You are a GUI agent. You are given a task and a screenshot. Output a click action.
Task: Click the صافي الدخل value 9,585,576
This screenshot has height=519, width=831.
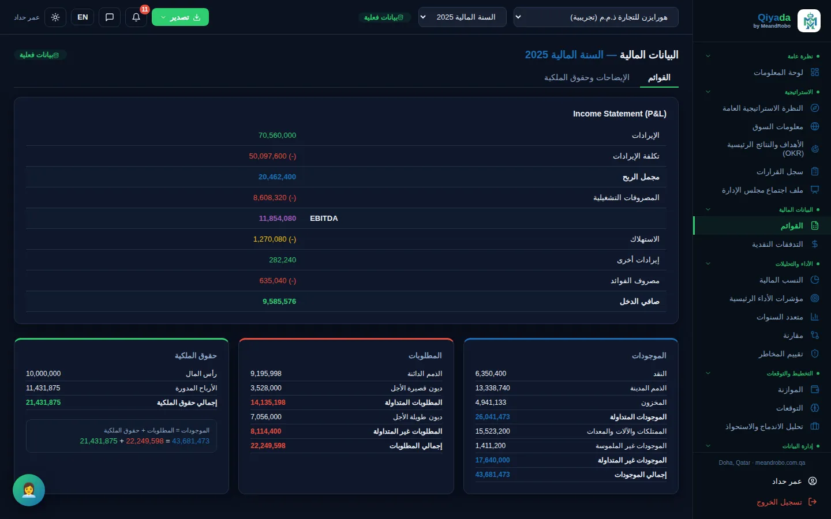pos(279,302)
